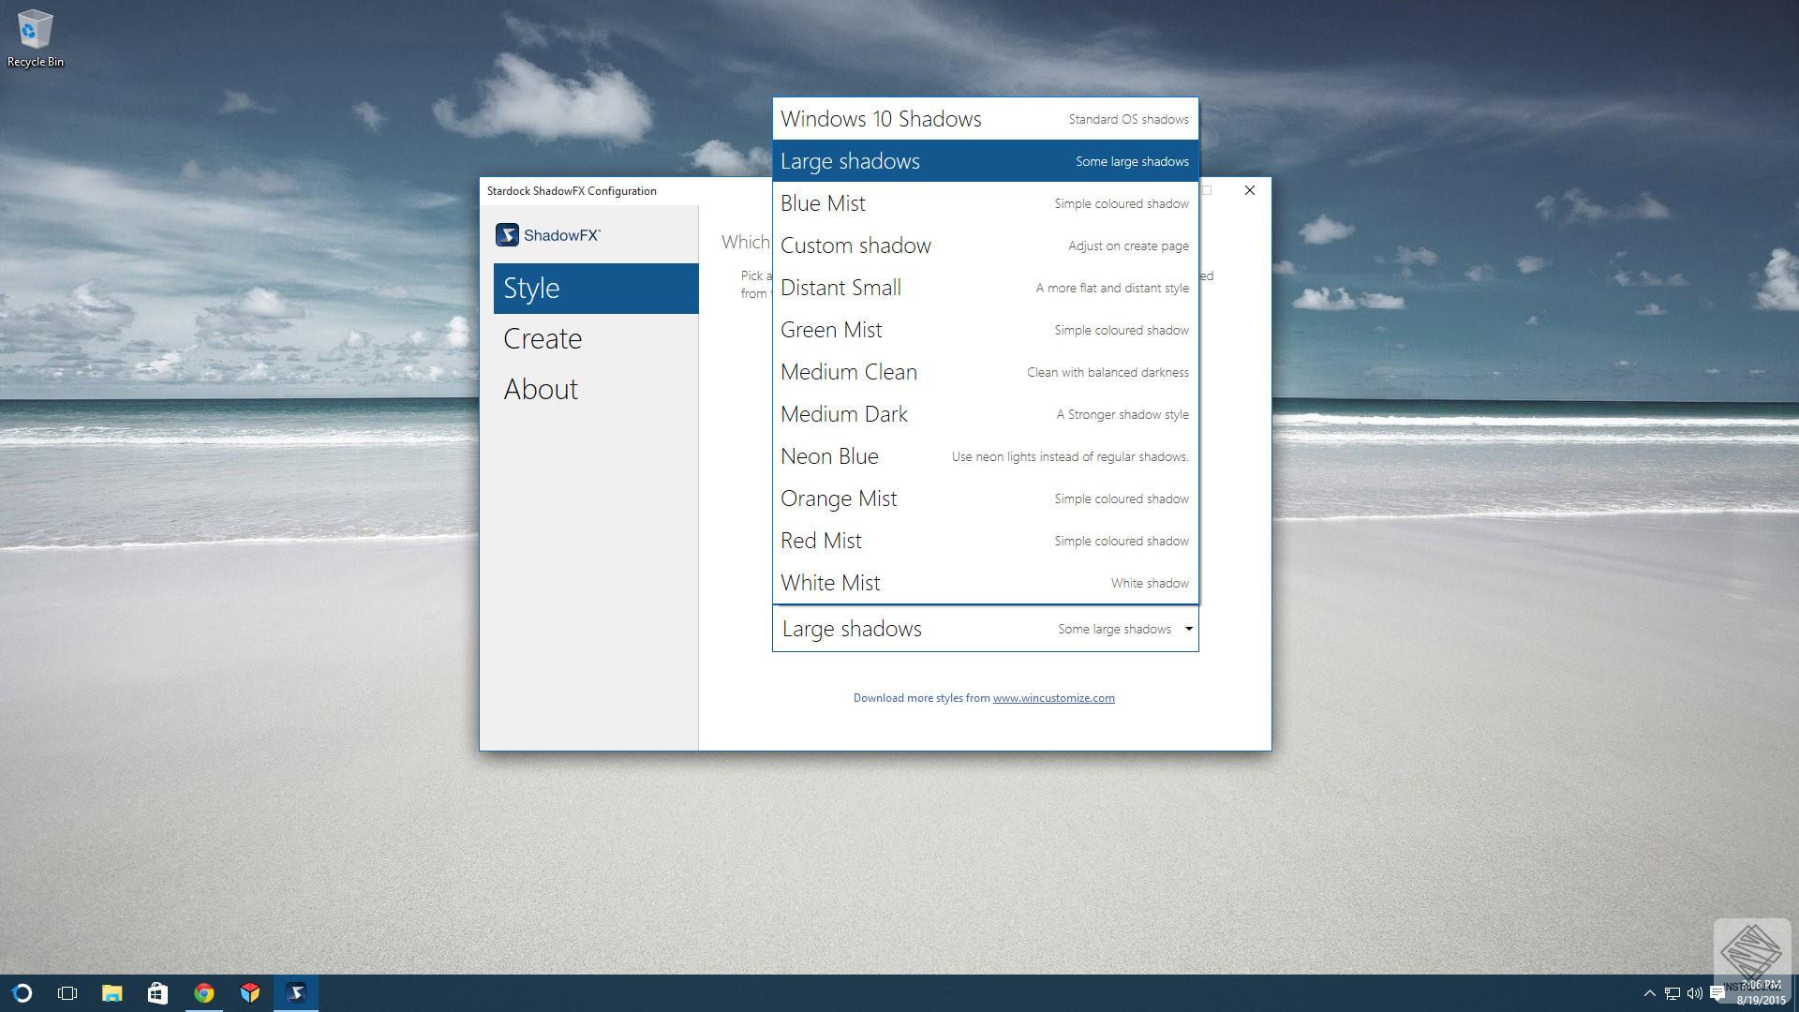The image size is (1799, 1012).
Task: Click Cortana search circle on taskbar
Action: pyautogui.click(x=22, y=993)
